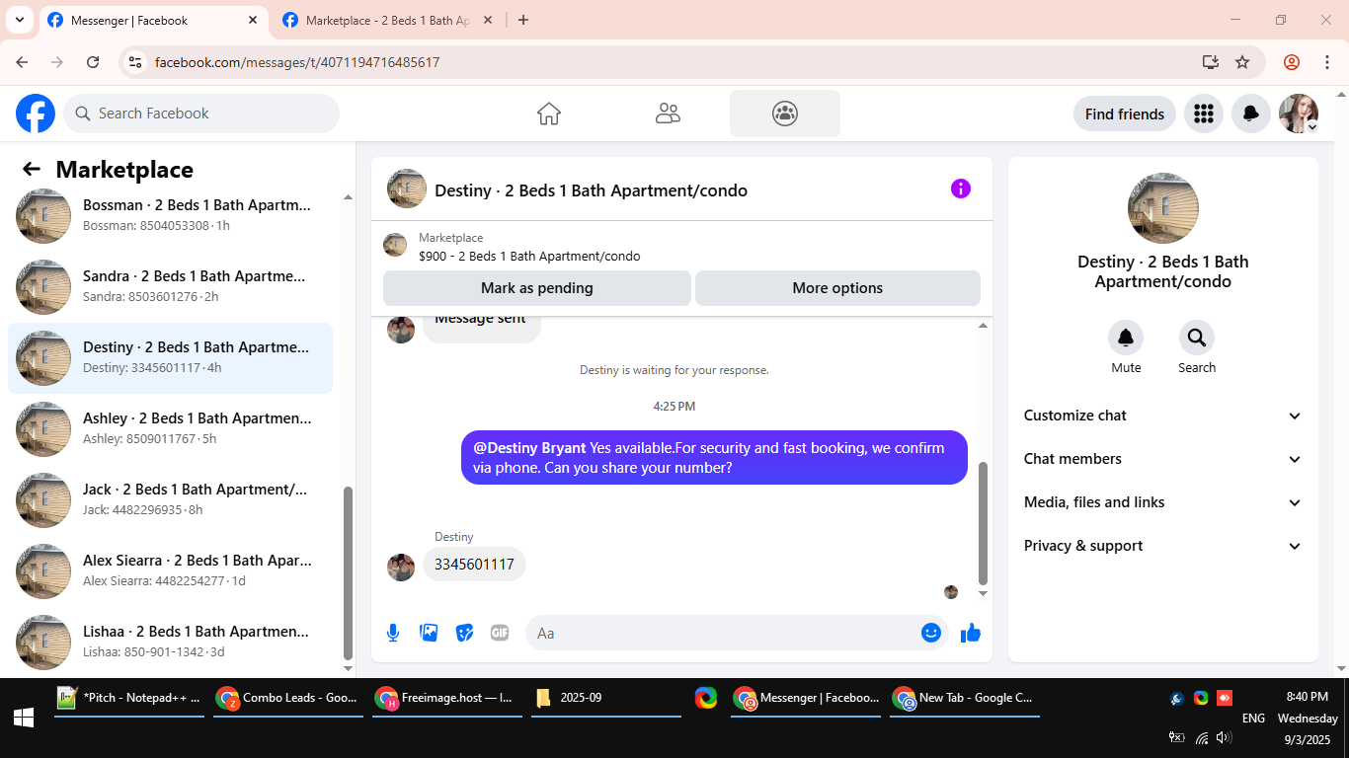This screenshot has height=758, width=1349.
Task: Open the Groups icon in top navigation
Action: click(785, 114)
